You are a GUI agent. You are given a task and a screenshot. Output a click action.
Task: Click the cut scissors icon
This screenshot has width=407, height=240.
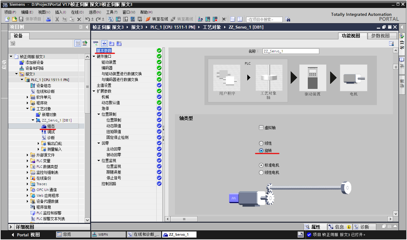pyautogui.click(x=57, y=19)
